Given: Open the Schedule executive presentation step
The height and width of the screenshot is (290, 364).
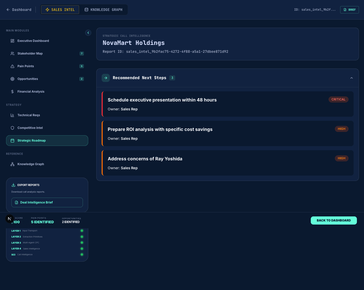Looking at the screenshot, I should click(x=228, y=104).
